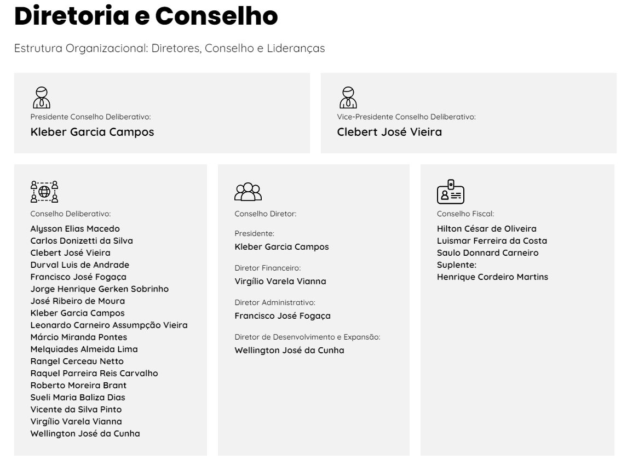Click Leonardo Carneiro Assumpção Vieira in the list

click(x=109, y=325)
